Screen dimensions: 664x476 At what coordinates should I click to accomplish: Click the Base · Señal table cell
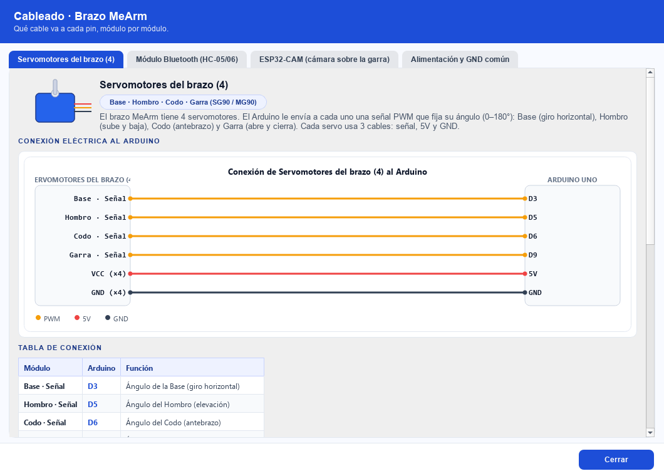(50, 386)
